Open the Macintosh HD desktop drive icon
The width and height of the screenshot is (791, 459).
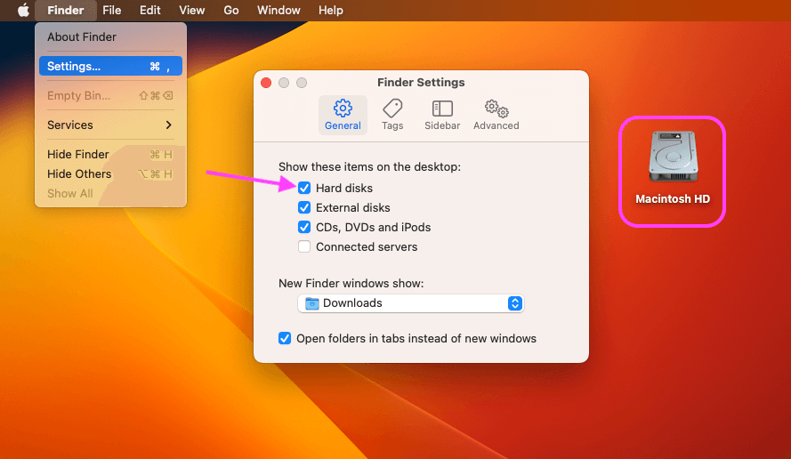[673, 157]
